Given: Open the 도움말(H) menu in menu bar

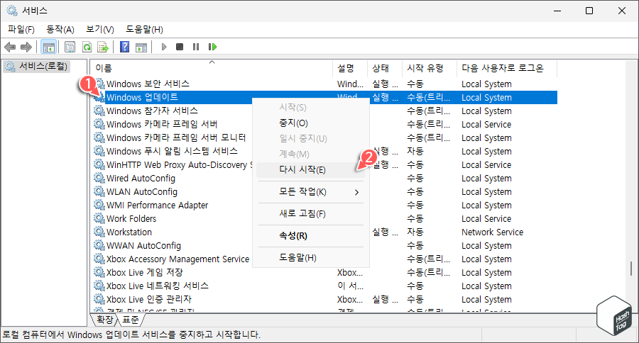Looking at the screenshot, I should click(144, 29).
